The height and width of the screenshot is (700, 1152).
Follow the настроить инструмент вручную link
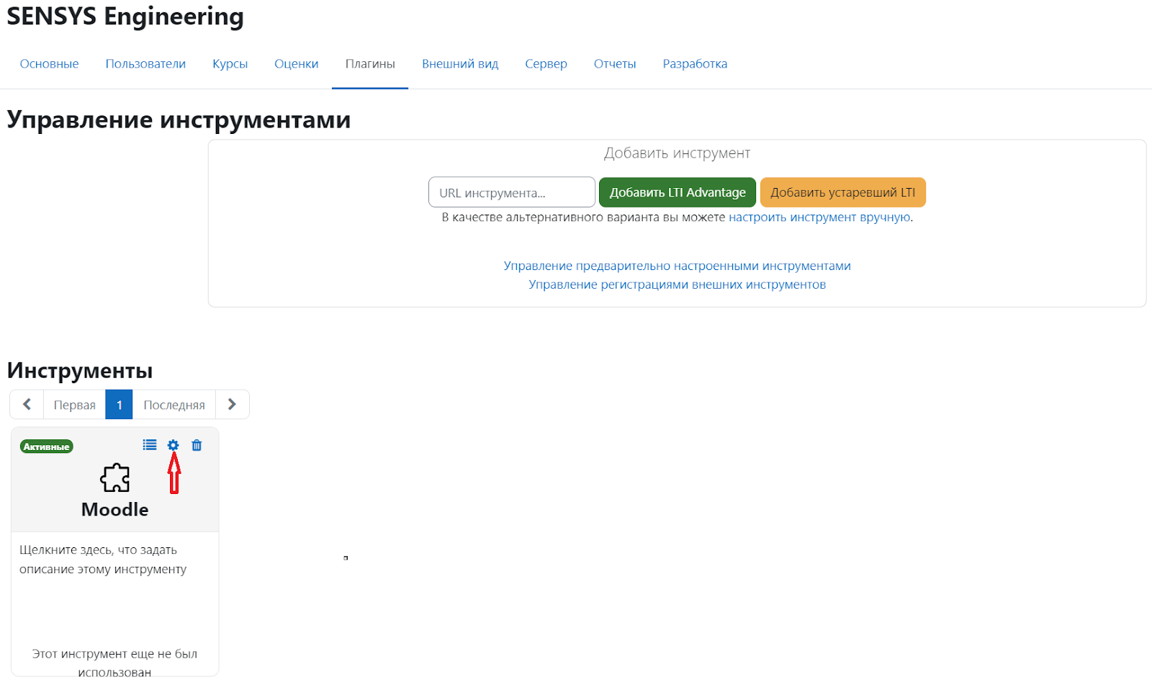(x=819, y=217)
